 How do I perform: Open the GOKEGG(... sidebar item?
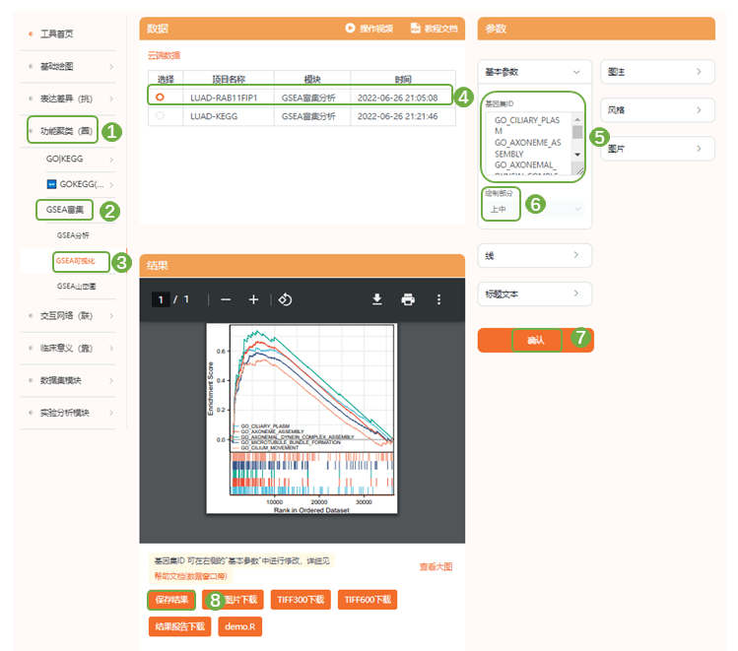coord(82,184)
